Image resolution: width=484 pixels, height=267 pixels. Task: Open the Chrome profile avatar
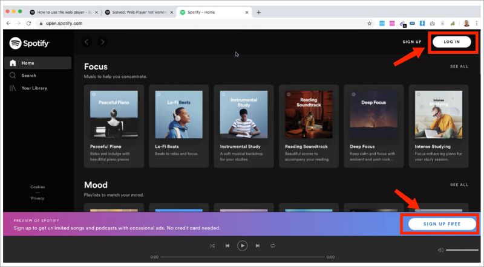click(x=466, y=24)
